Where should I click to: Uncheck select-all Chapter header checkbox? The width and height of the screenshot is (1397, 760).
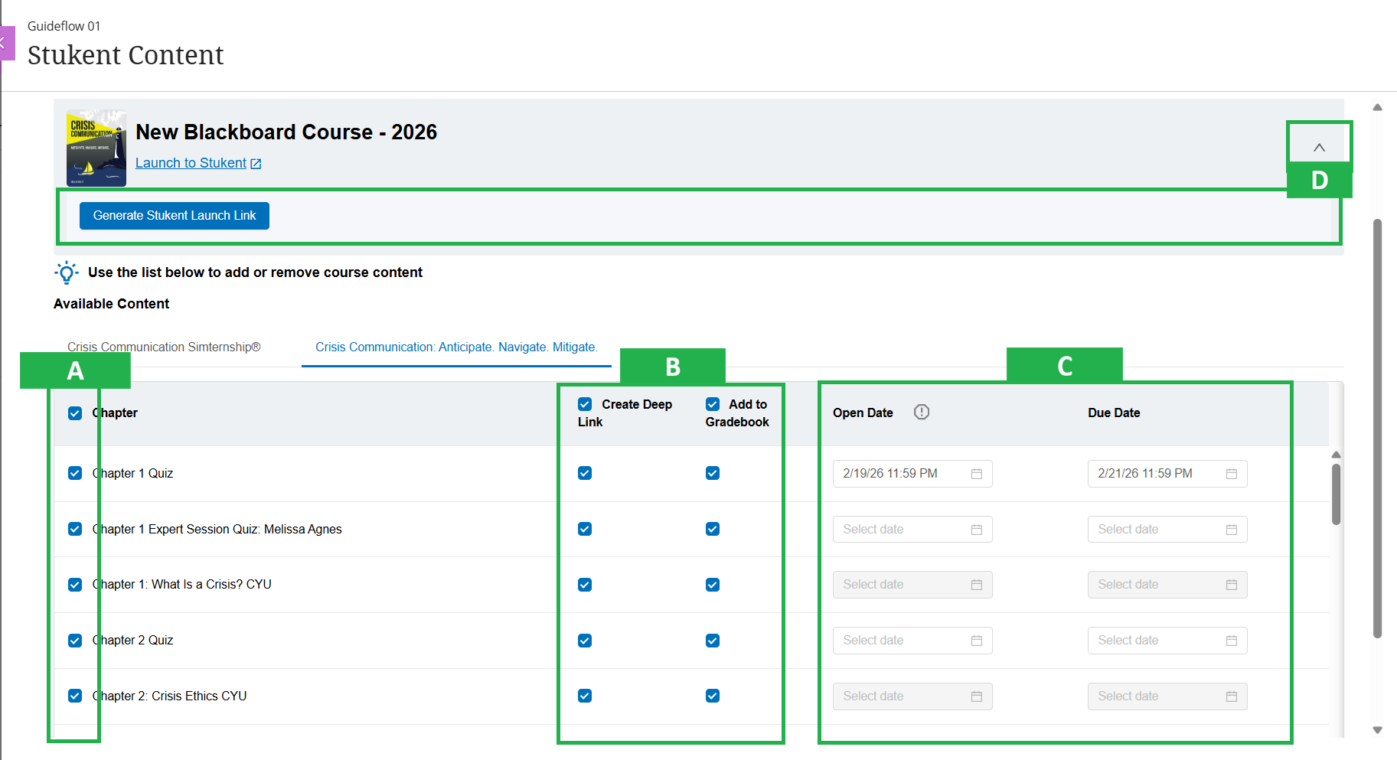click(x=75, y=413)
